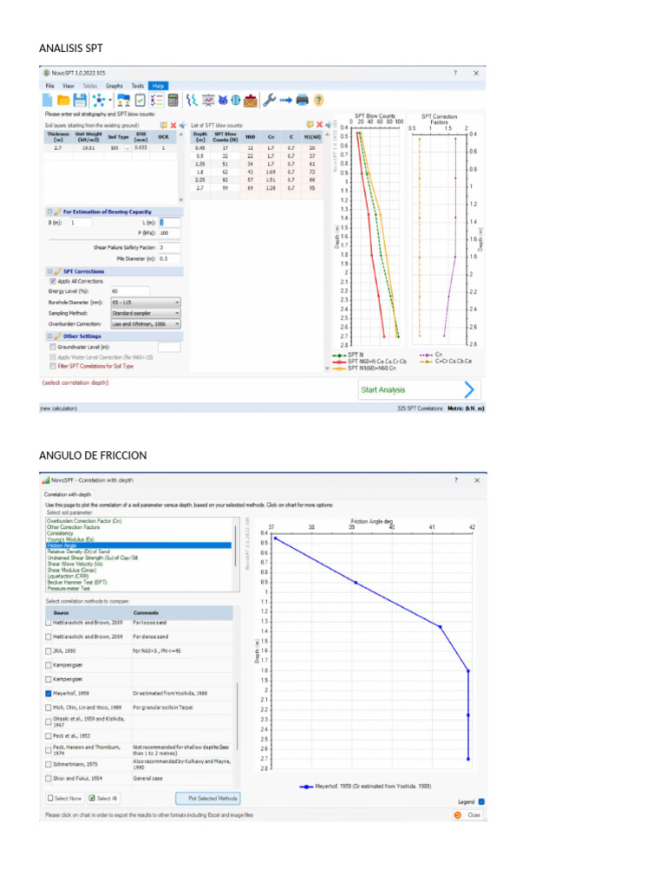Open the calculator toolbar icon
This screenshot has width=666, height=888.
[x=173, y=101]
